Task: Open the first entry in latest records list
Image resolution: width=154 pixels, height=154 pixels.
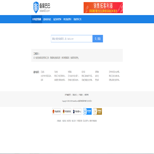Action: (42, 71)
